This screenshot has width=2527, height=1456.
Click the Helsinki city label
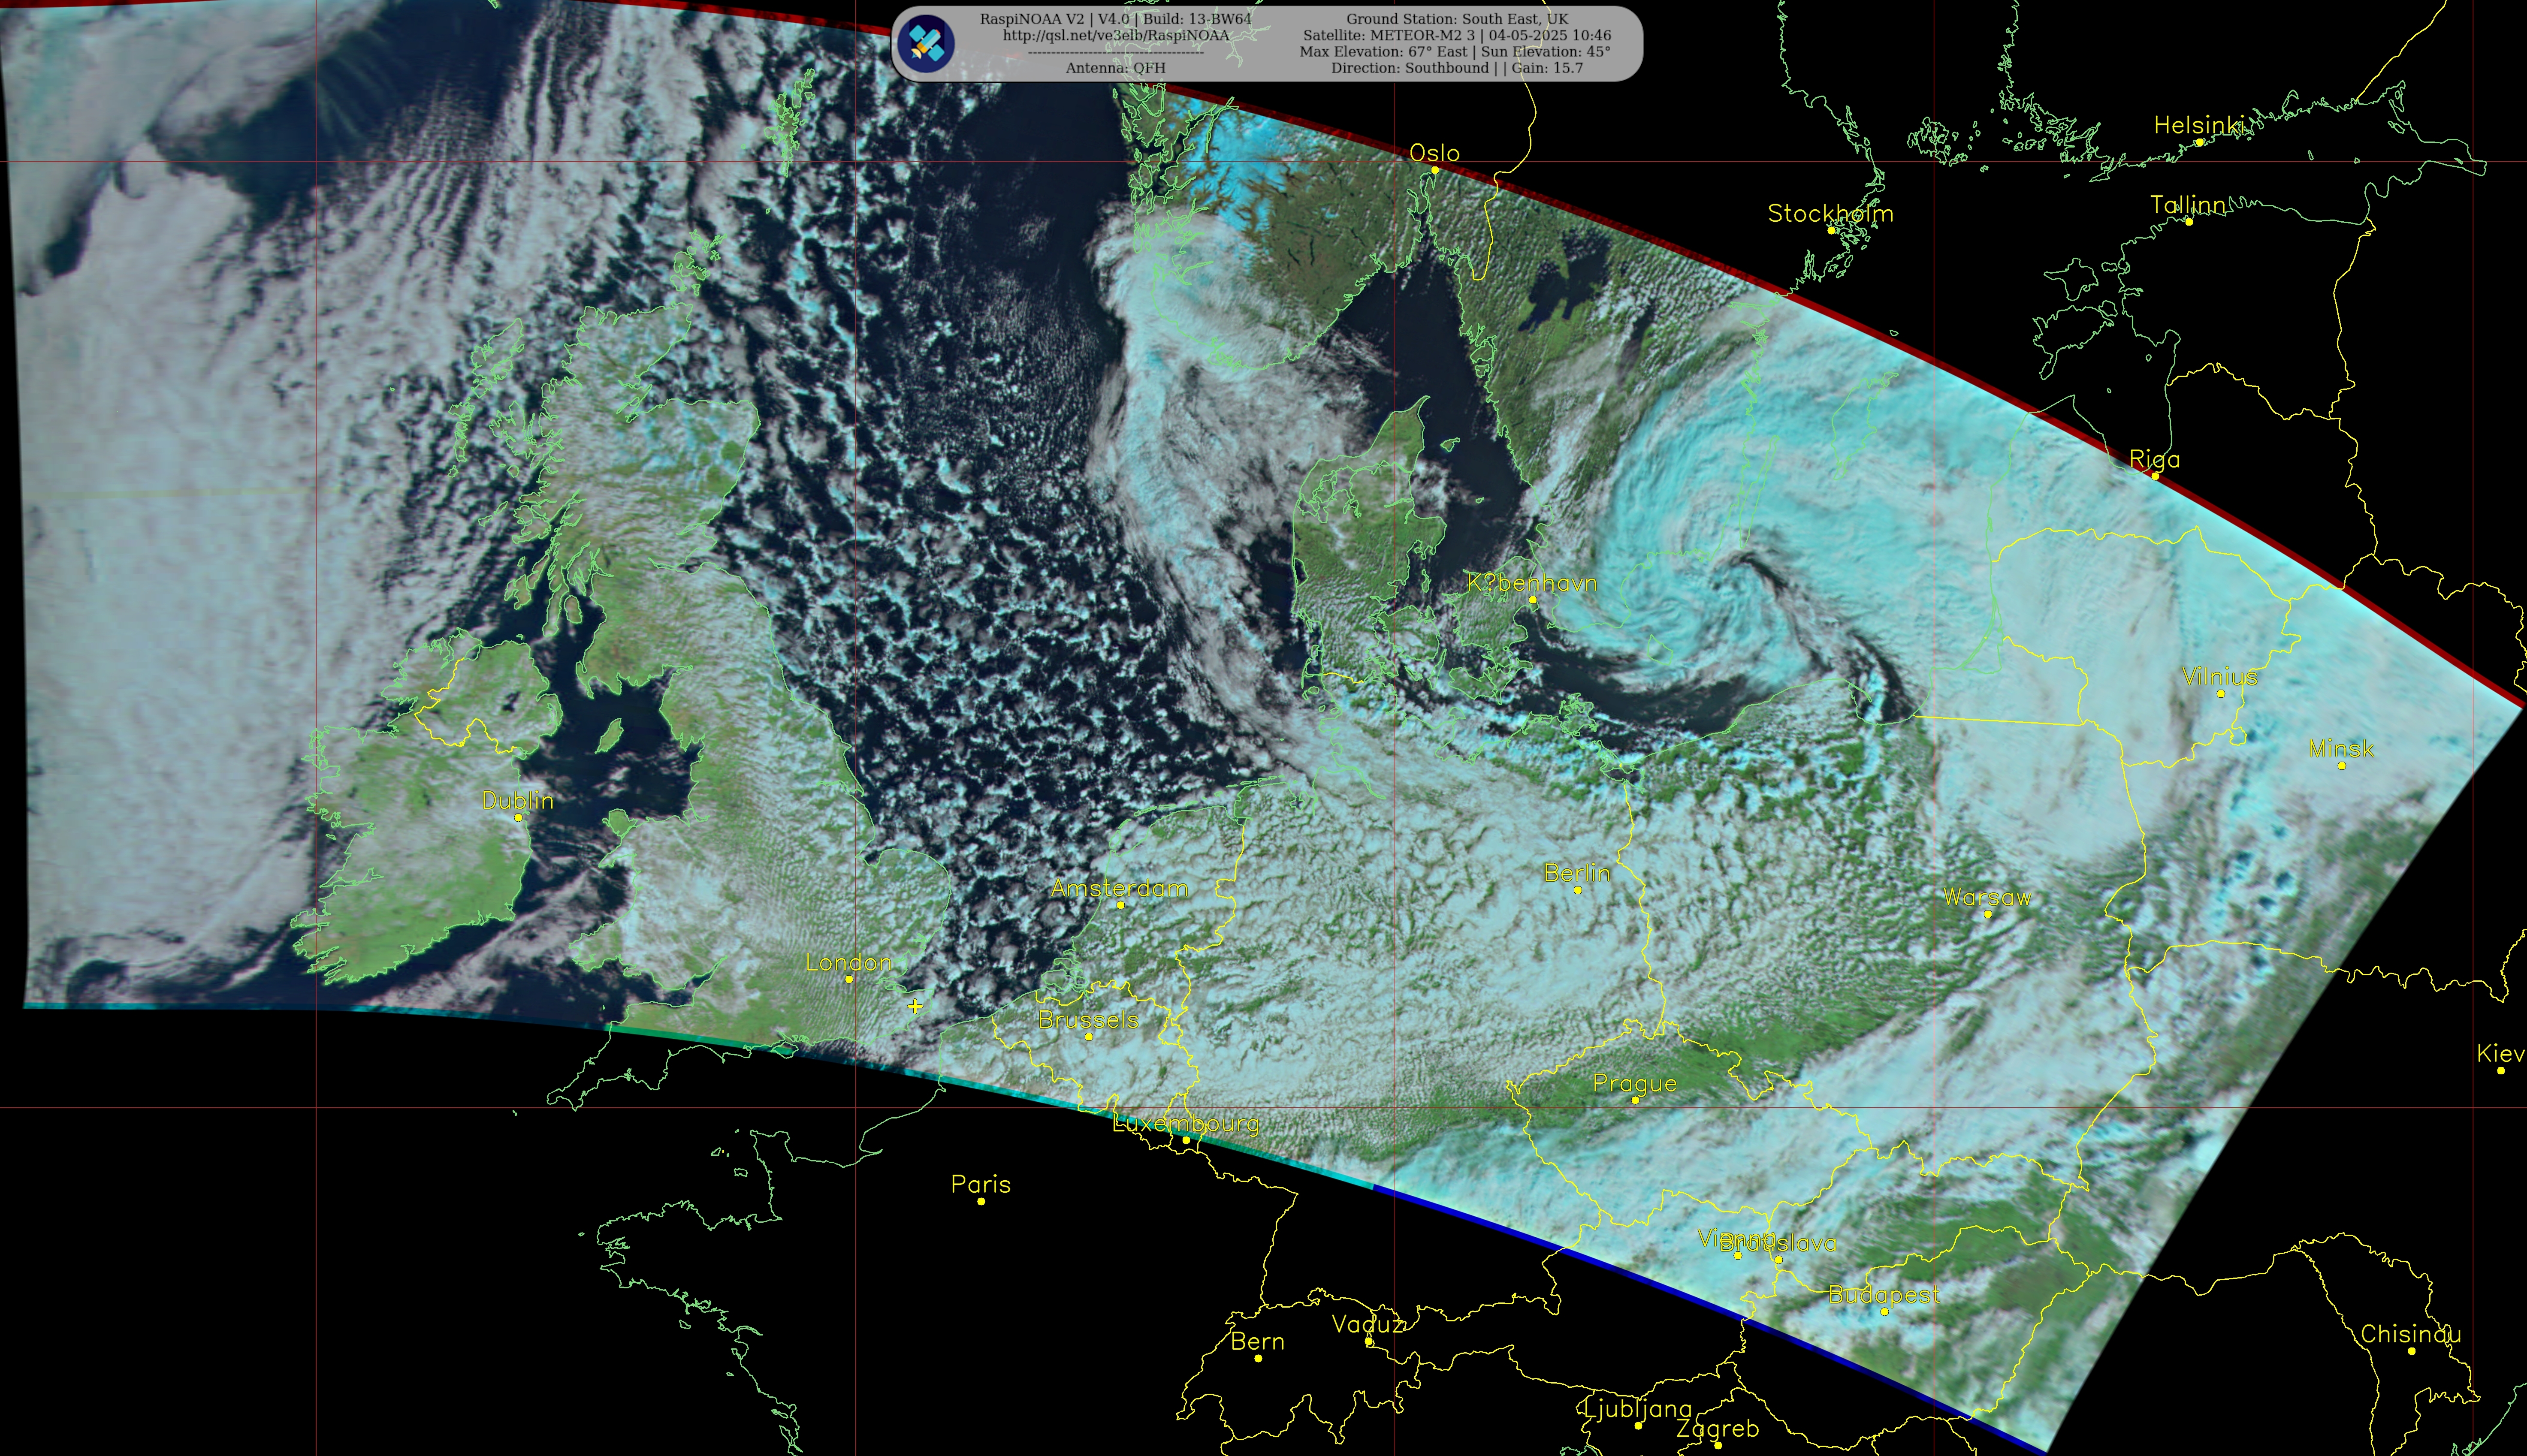tap(2200, 125)
